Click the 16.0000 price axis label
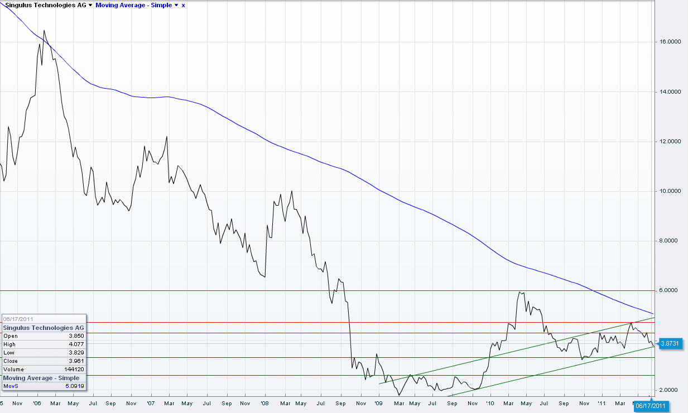The width and height of the screenshot is (688, 413). pos(670,42)
